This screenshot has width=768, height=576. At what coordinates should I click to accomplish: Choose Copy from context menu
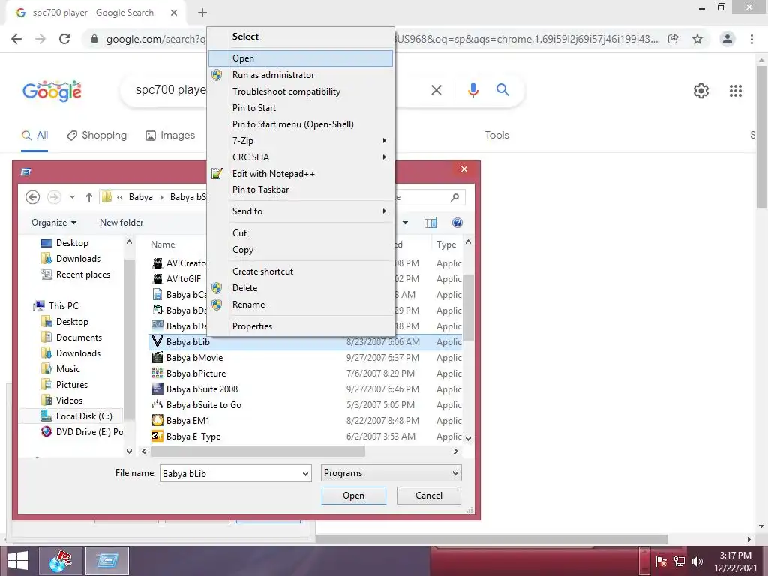(300, 250)
